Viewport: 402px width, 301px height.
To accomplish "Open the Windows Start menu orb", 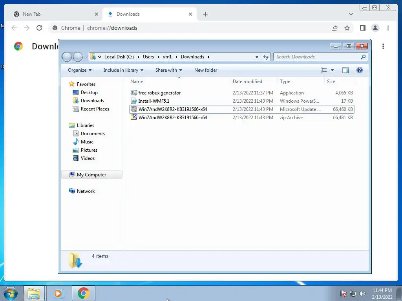I will (x=11, y=293).
